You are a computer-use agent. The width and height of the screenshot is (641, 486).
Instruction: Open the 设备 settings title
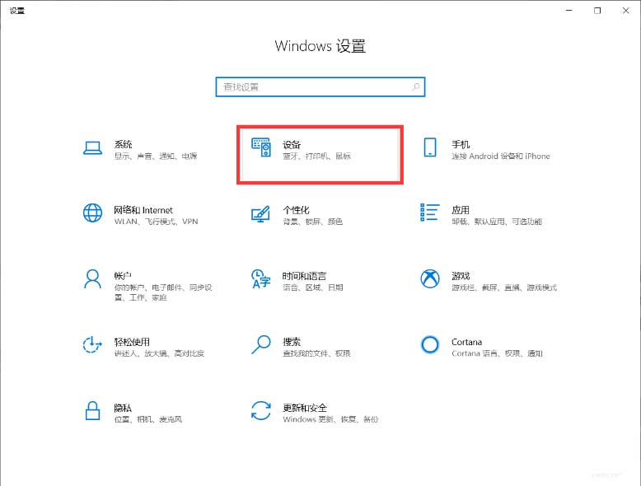click(292, 144)
